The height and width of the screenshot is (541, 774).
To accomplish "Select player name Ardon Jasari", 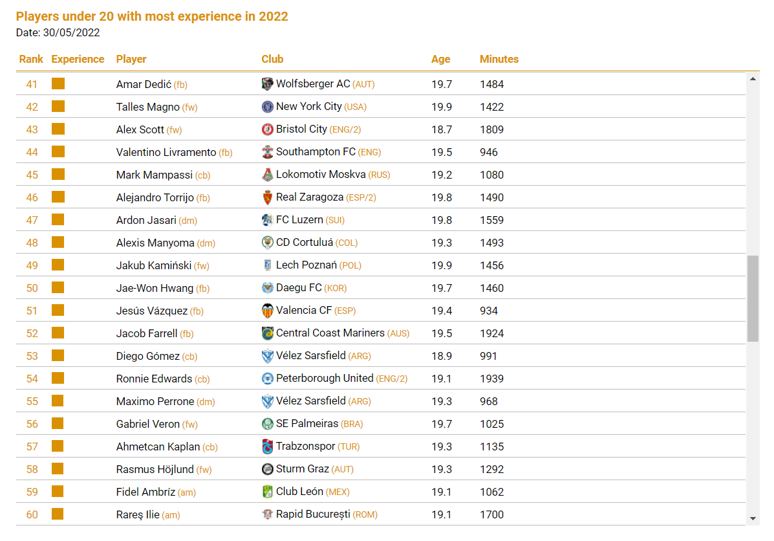I will (146, 221).
